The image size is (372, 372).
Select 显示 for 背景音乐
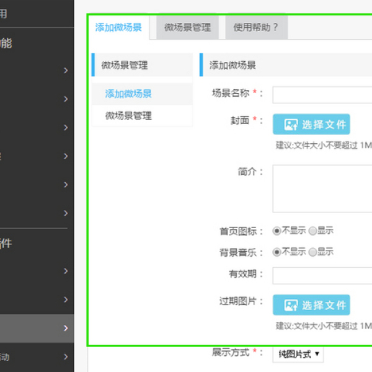click(x=312, y=252)
